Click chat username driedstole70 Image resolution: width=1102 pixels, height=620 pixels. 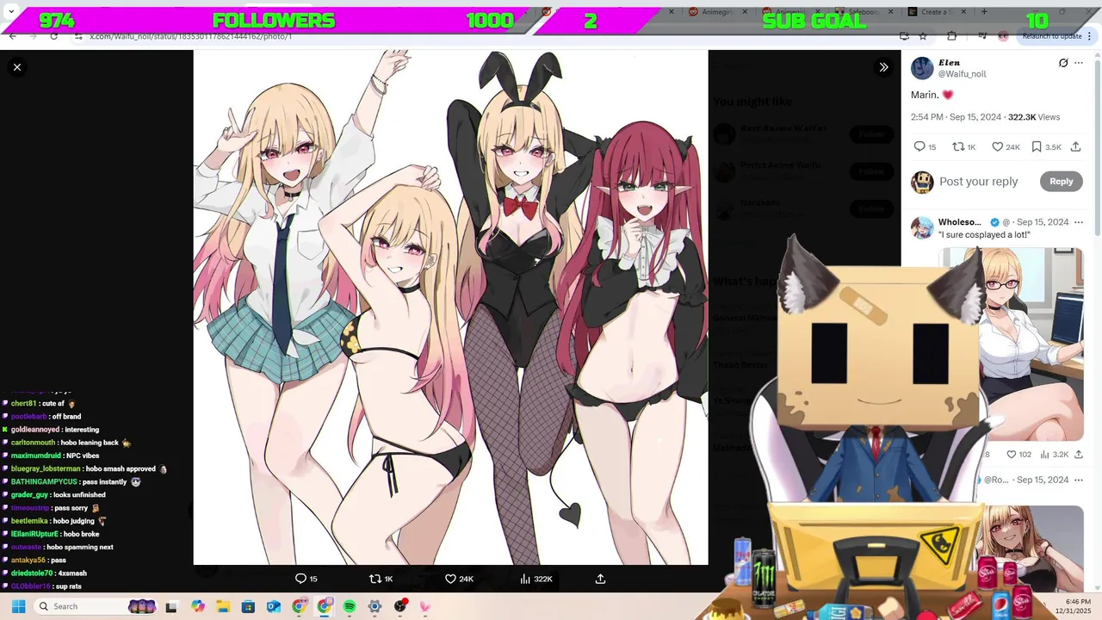click(32, 573)
